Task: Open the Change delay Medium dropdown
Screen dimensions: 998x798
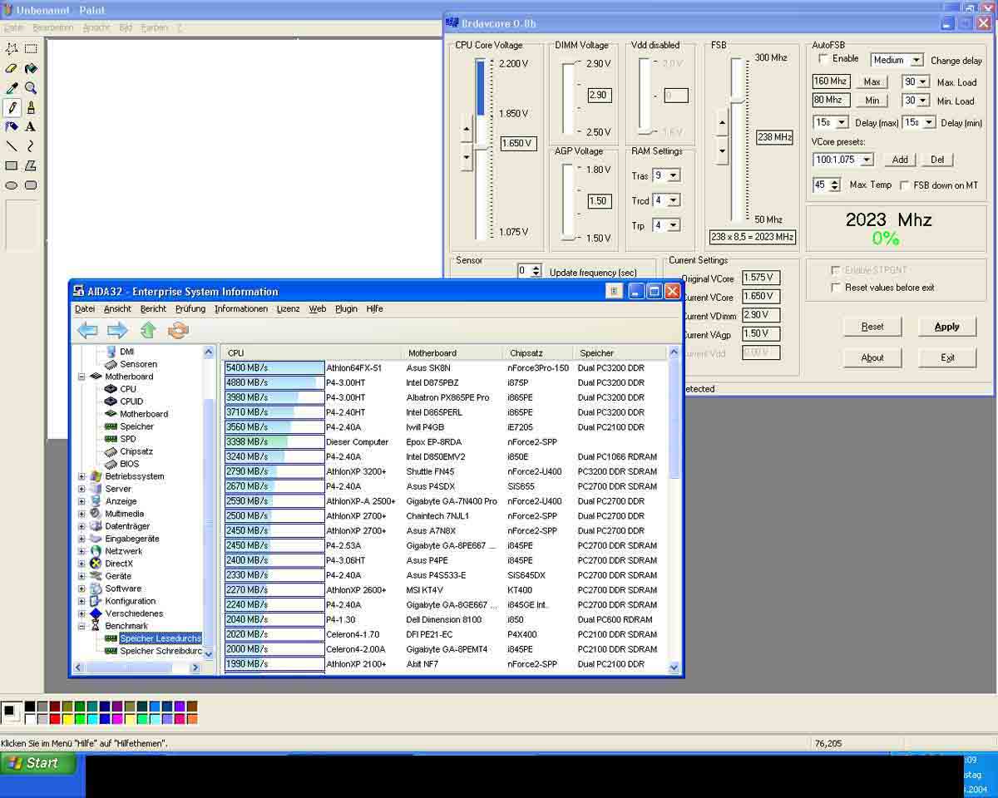Action: pyautogui.click(x=916, y=60)
